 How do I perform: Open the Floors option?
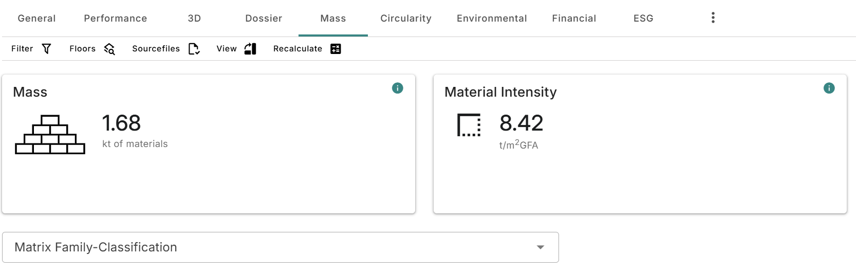coord(83,49)
